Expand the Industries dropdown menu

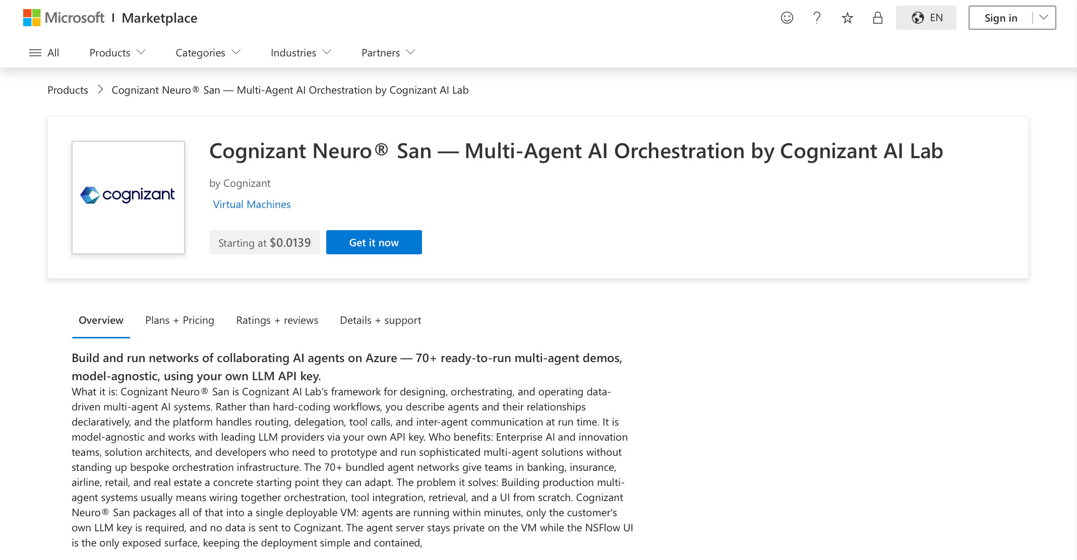(301, 53)
